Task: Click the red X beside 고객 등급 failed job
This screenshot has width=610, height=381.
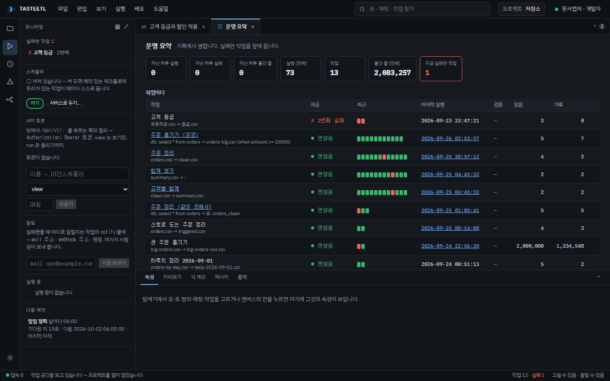Action: point(30,52)
